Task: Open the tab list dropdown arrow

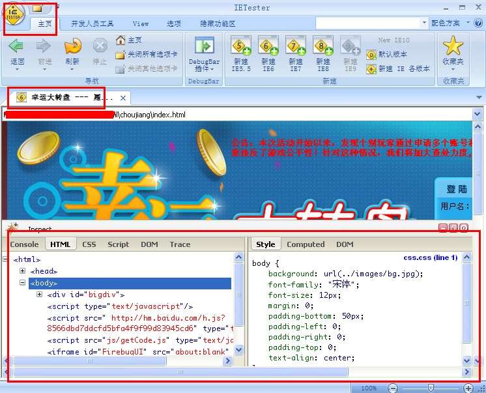Action: coord(479,97)
